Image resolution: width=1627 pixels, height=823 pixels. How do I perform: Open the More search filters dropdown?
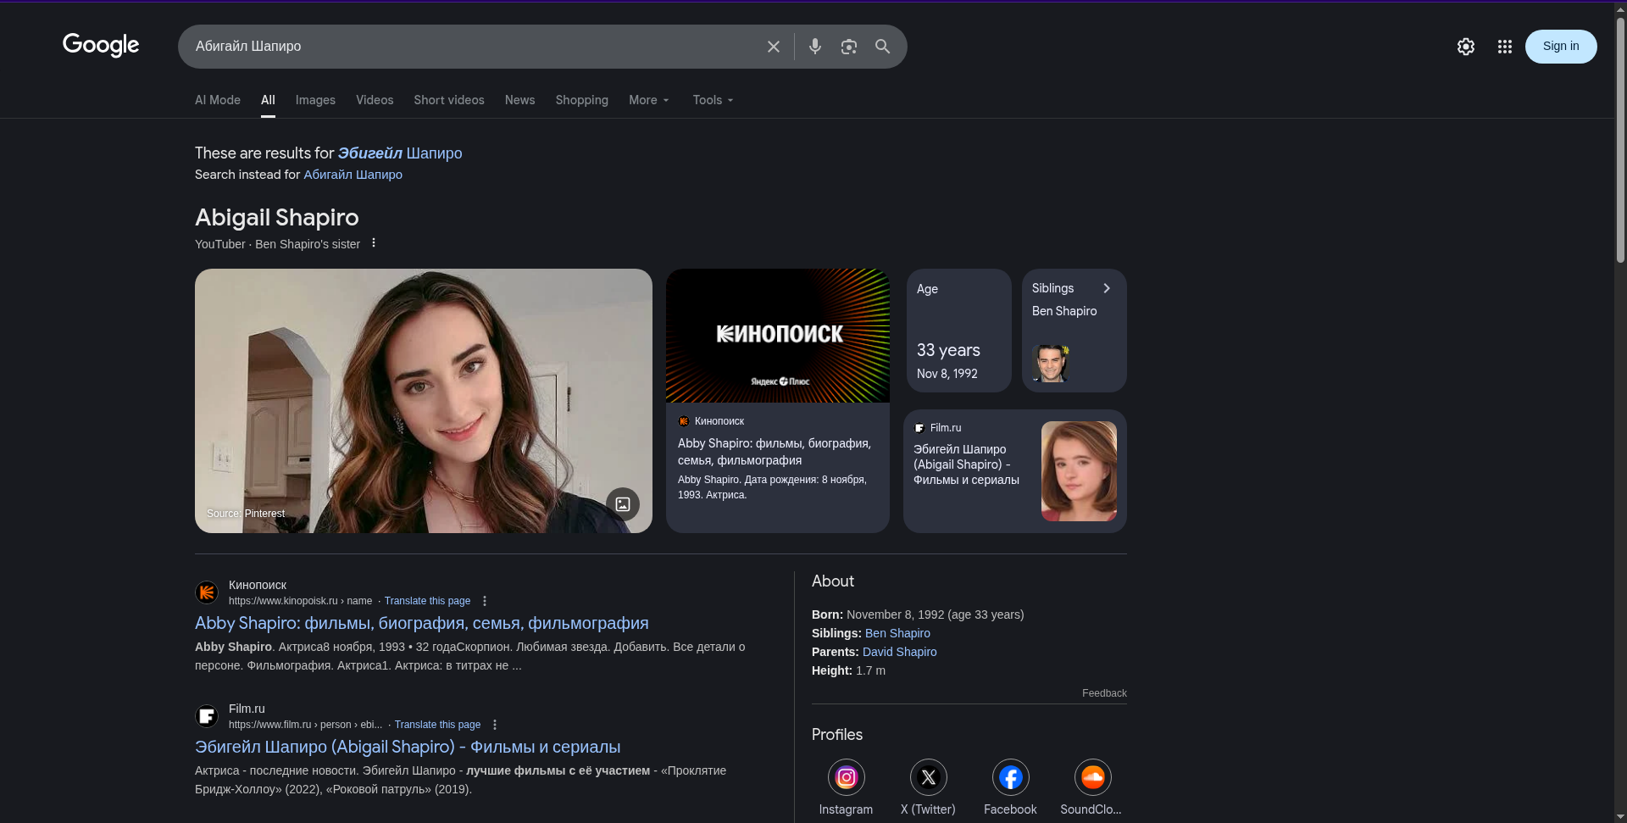649,100
